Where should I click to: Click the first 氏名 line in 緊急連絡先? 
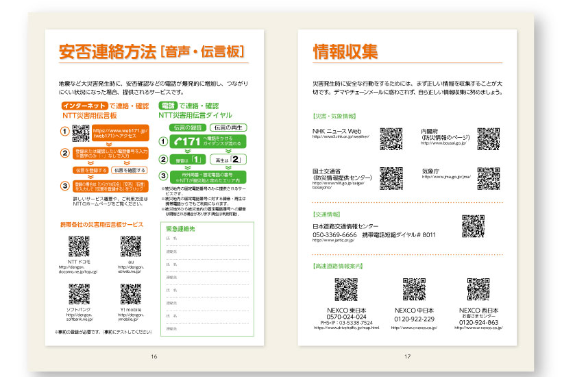207,239
